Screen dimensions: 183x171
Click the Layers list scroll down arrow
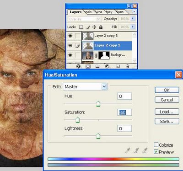(134, 60)
